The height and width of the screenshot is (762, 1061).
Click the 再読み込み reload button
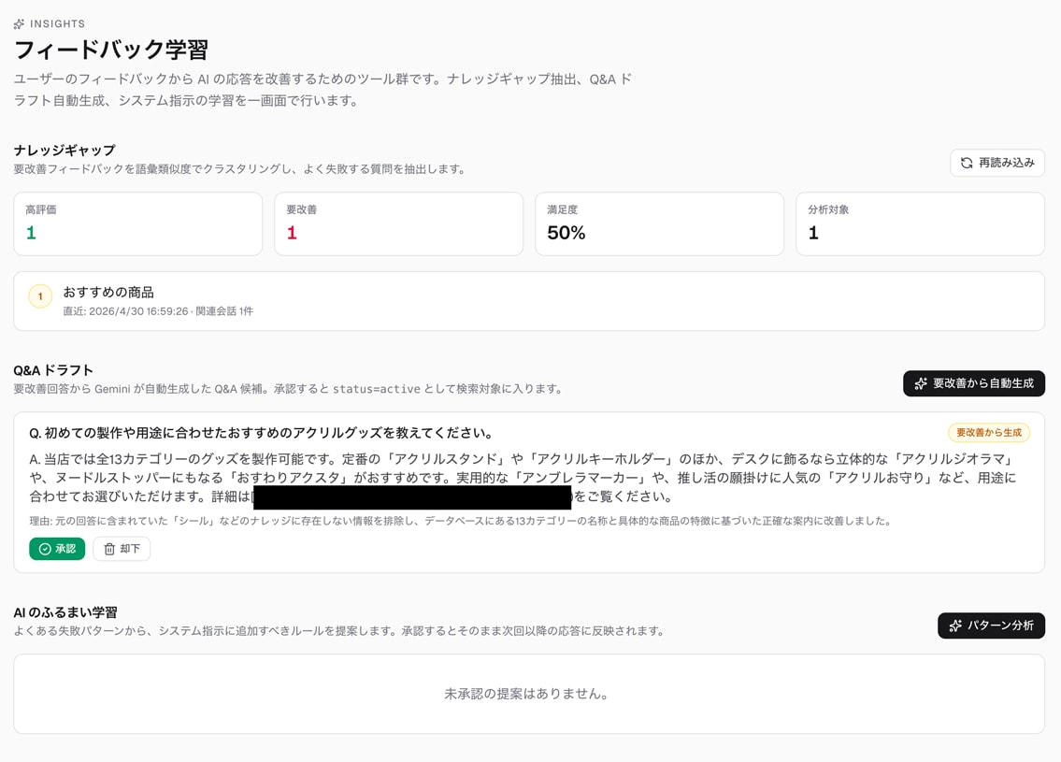[996, 163]
